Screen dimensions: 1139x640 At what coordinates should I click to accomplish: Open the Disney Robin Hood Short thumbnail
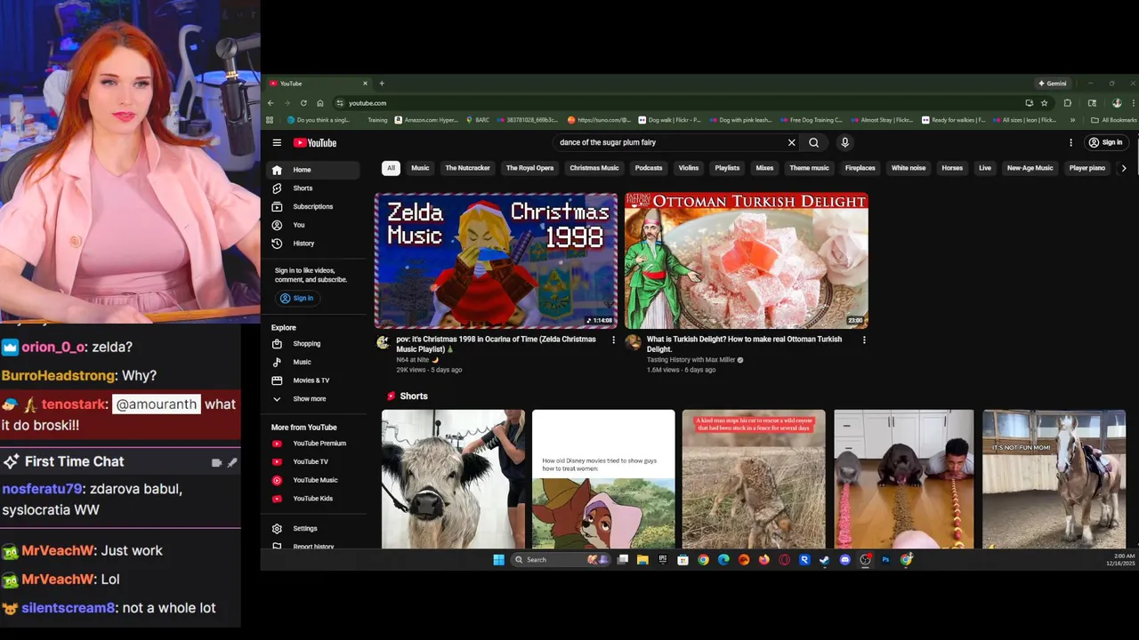(603, 479)
